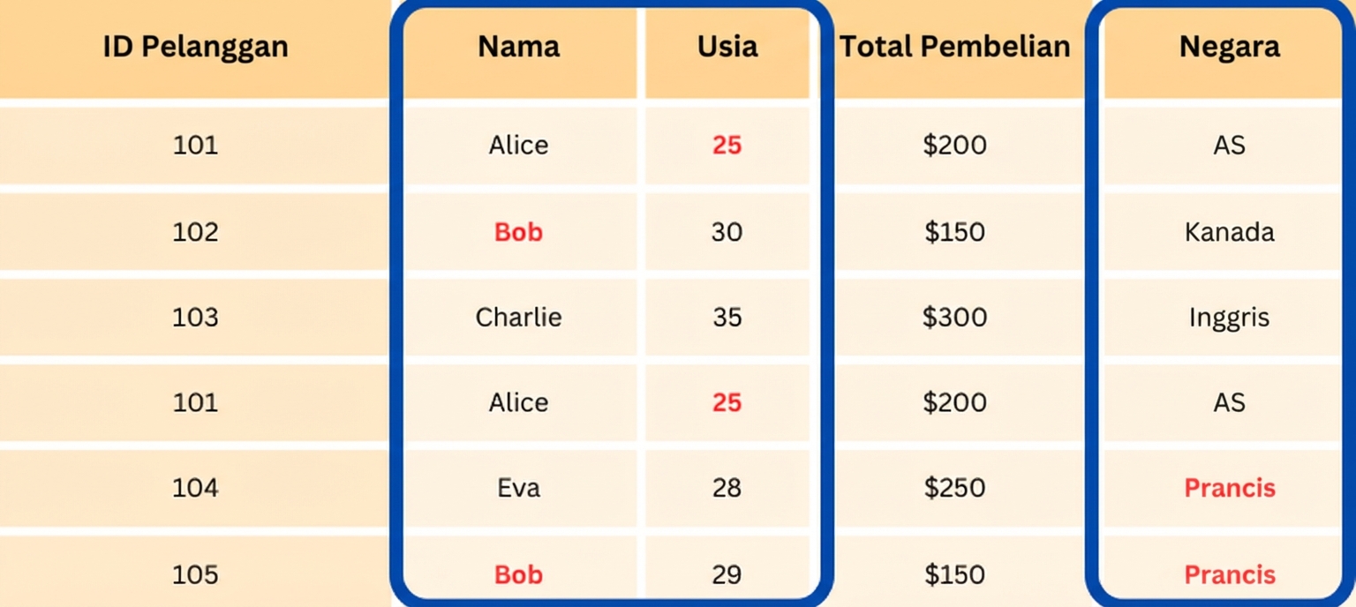
Task: Select the Nama column header
Action: (519, 47)
